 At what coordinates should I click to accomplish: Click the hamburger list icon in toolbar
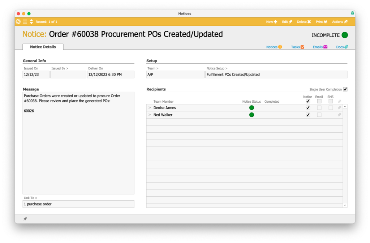[x=25, y=22]
